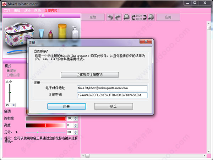This screenshot has width=213, height=160.
Task: Click the 注册 button in the dialog
Action: tap(67, 106)
